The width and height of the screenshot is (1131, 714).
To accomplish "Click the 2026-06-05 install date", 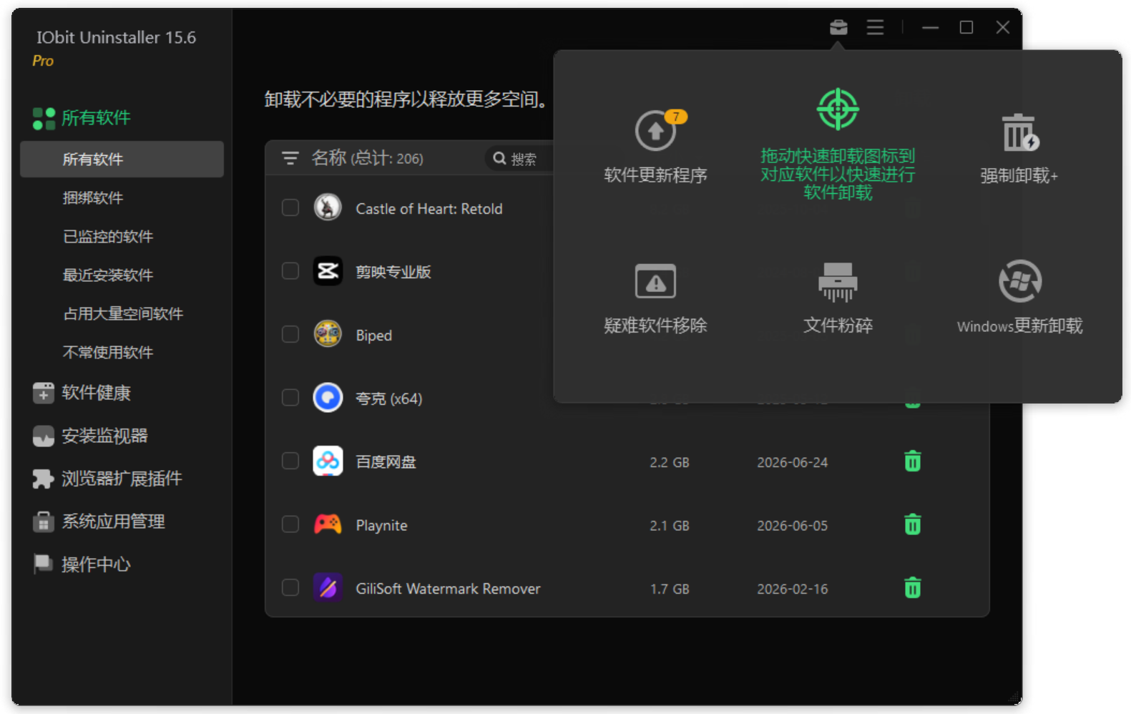I will (x=793, y=525).
